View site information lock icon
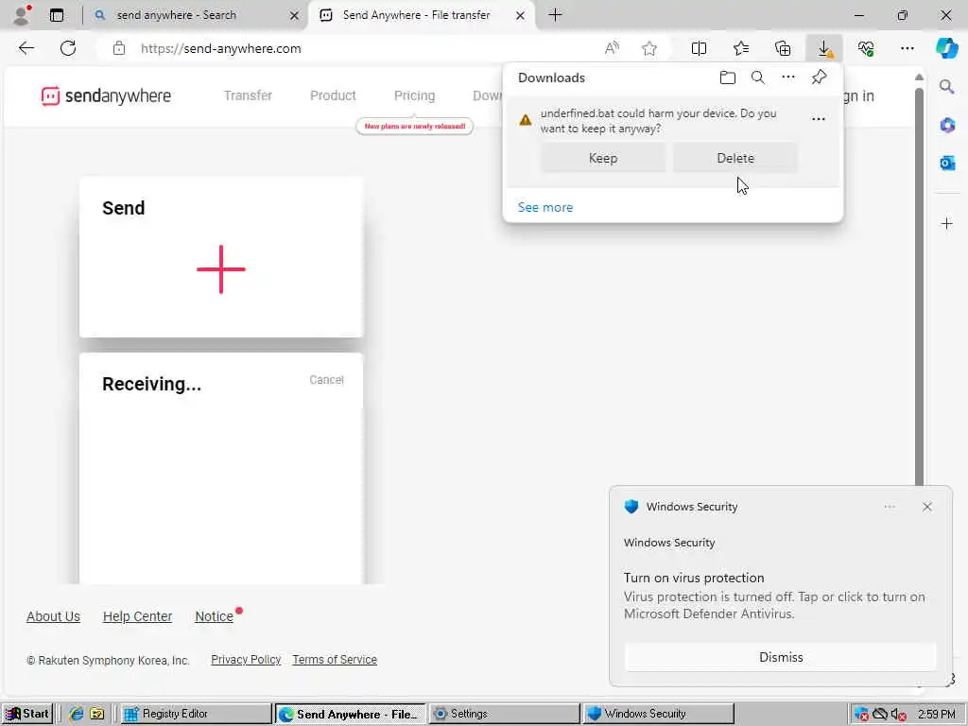The image size is (968, 726). (x=119, y=48)
